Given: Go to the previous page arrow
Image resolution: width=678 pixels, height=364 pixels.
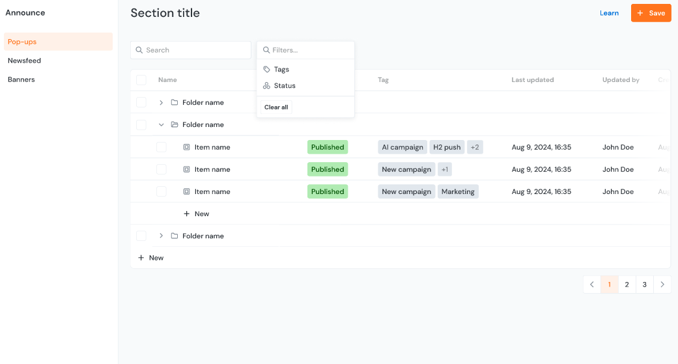Looking at the screenshot, I should coord(591,285).
